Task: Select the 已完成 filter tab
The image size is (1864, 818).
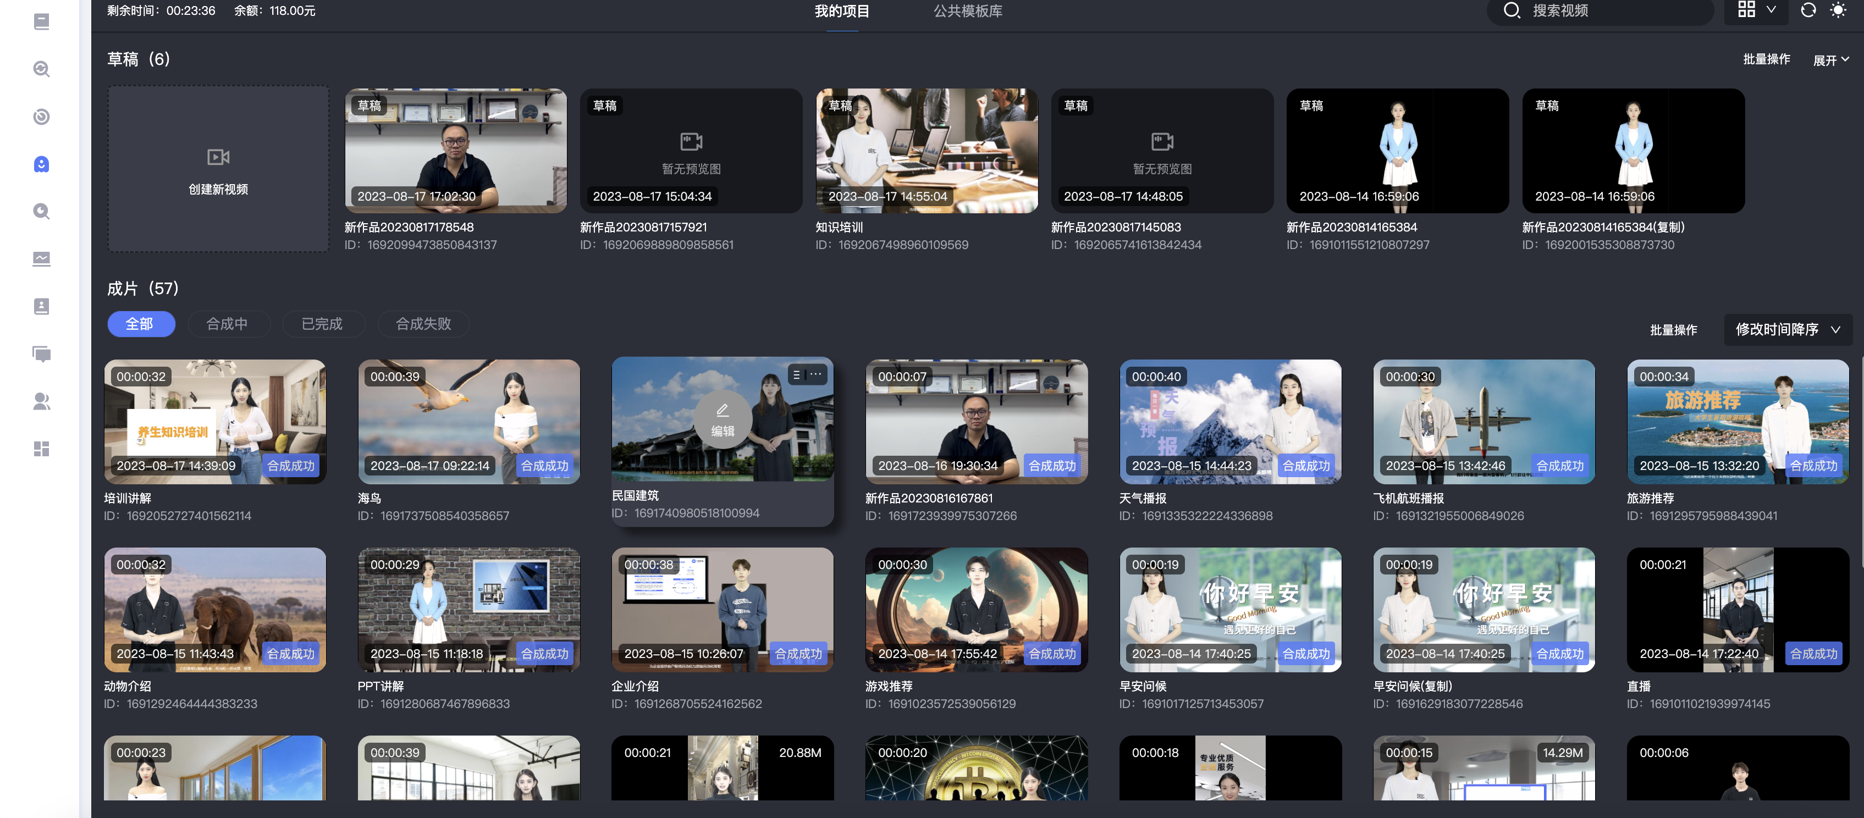Action: point(323,324)
